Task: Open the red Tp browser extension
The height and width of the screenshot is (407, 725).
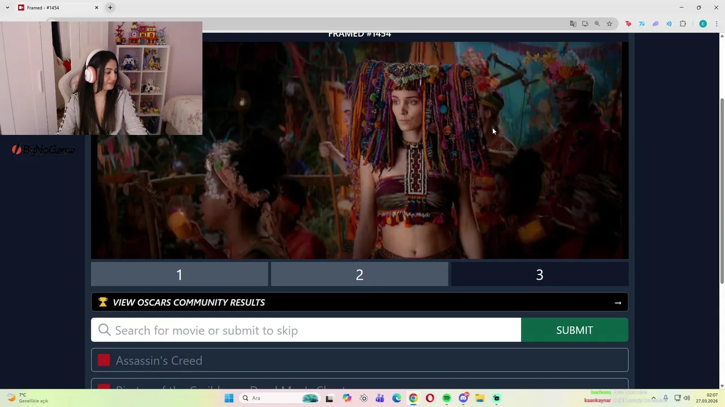Action: pos(628,24)
